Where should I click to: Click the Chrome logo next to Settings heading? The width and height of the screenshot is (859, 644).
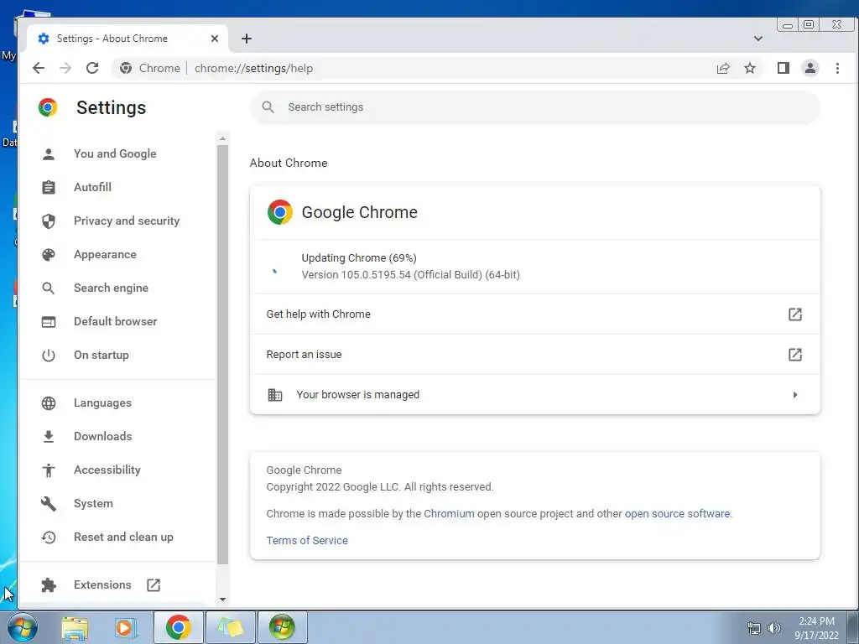pyautogui.click(x=48, y=107)
